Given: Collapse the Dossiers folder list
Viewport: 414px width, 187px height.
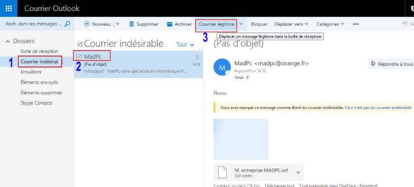Looking at the screenshot, I should pos(8,41).
